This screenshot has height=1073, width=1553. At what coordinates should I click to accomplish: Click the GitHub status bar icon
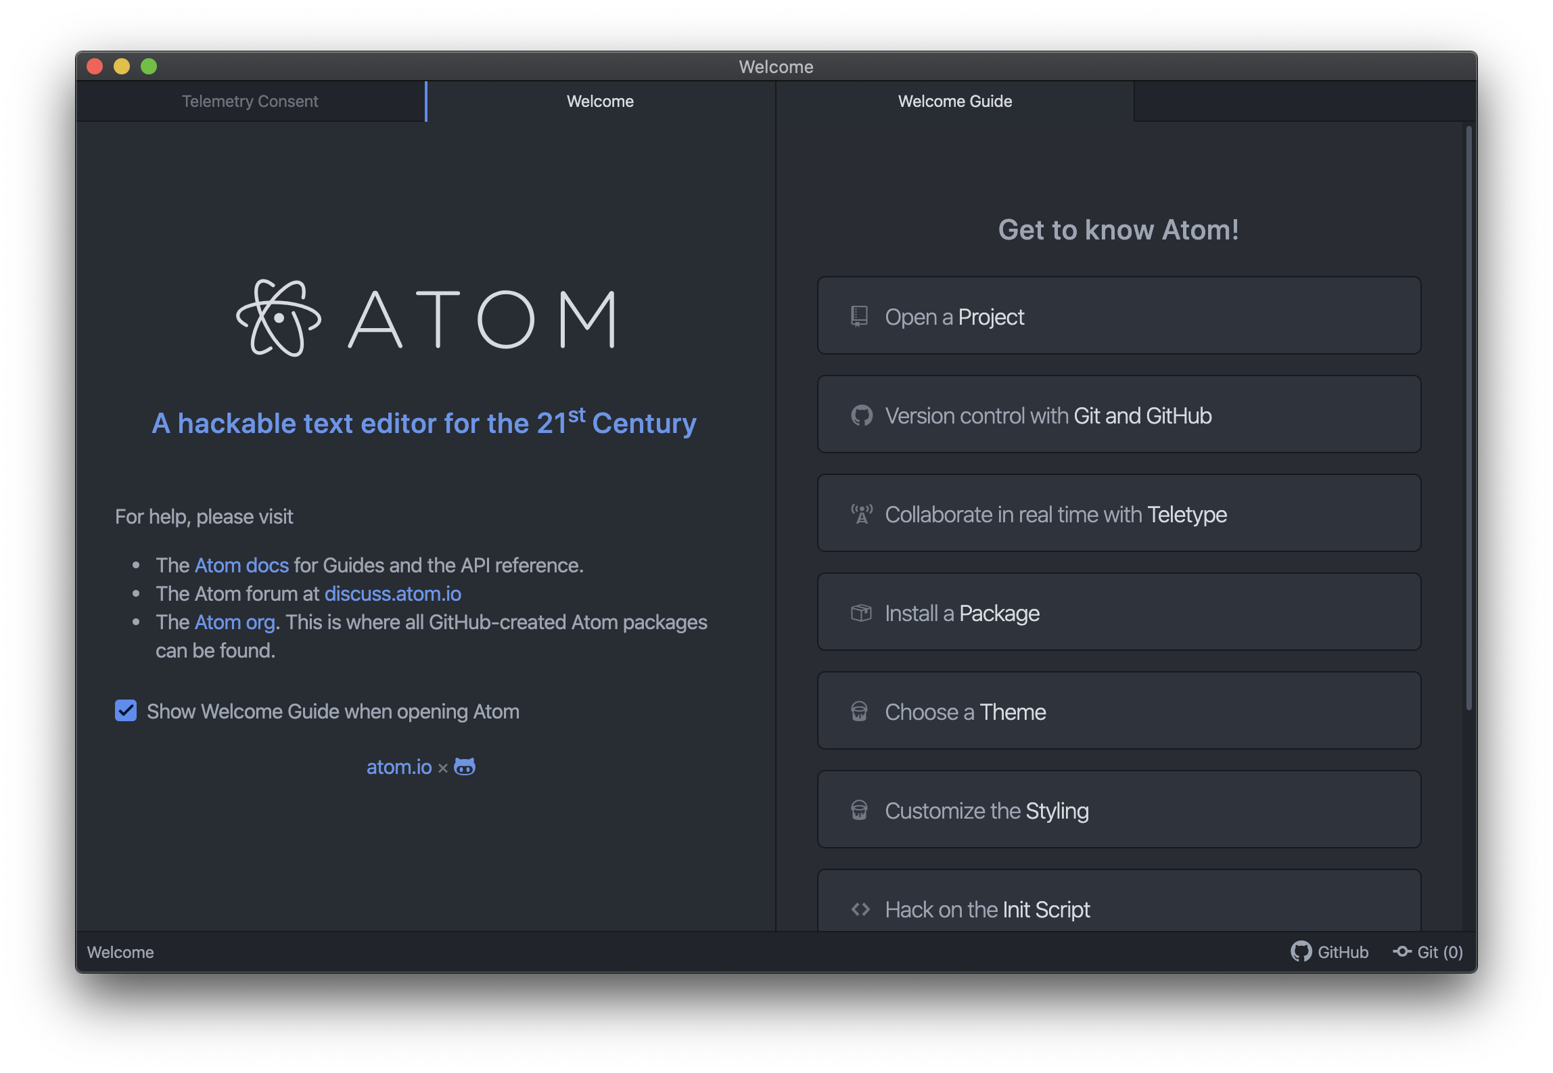(x=1300, y=951)
